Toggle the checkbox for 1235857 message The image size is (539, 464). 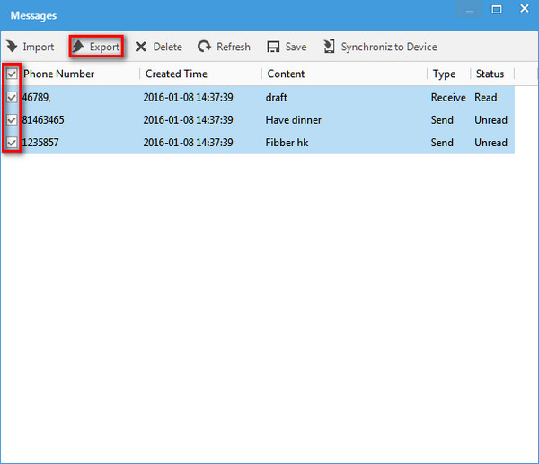(12, 142)
